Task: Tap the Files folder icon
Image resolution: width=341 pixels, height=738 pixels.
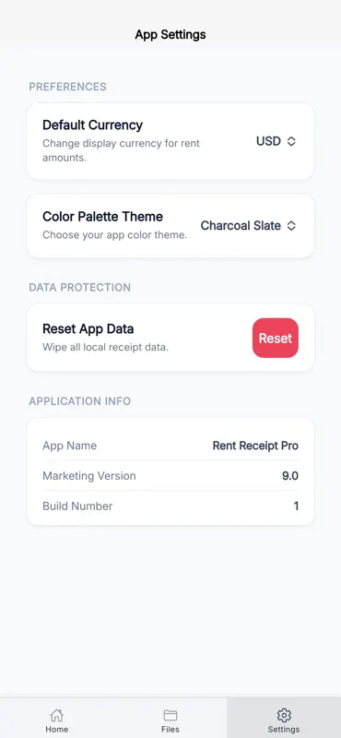Action: [x=170, y=716]
